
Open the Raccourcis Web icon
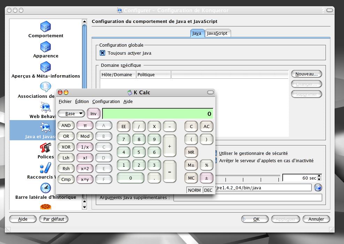(46, 168)
